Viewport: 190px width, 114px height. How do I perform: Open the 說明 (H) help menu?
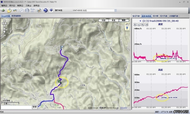(37, 6)
